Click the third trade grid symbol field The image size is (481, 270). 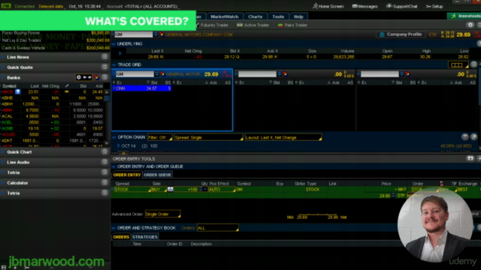pos(380,74)
